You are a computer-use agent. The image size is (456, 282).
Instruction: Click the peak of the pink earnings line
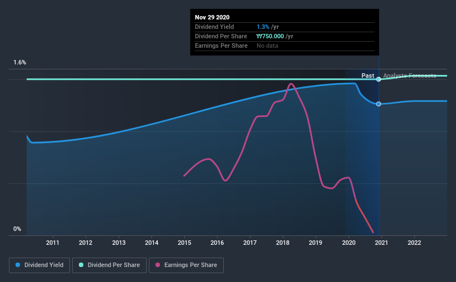[x=291, y=84]
